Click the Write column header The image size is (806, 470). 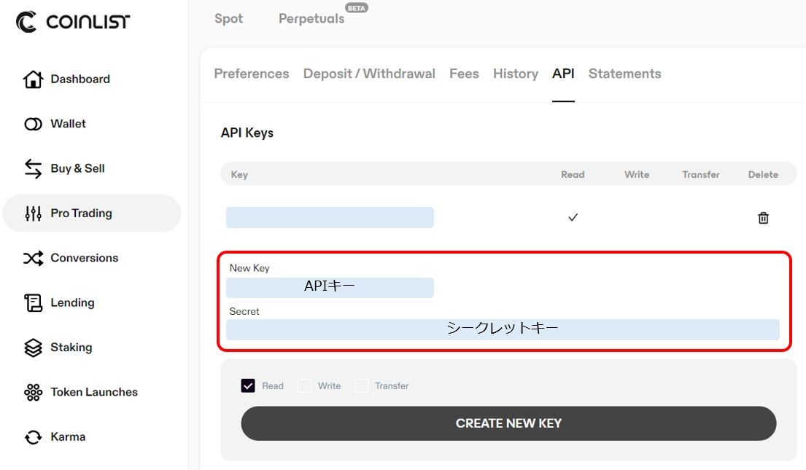coord(637,175)
